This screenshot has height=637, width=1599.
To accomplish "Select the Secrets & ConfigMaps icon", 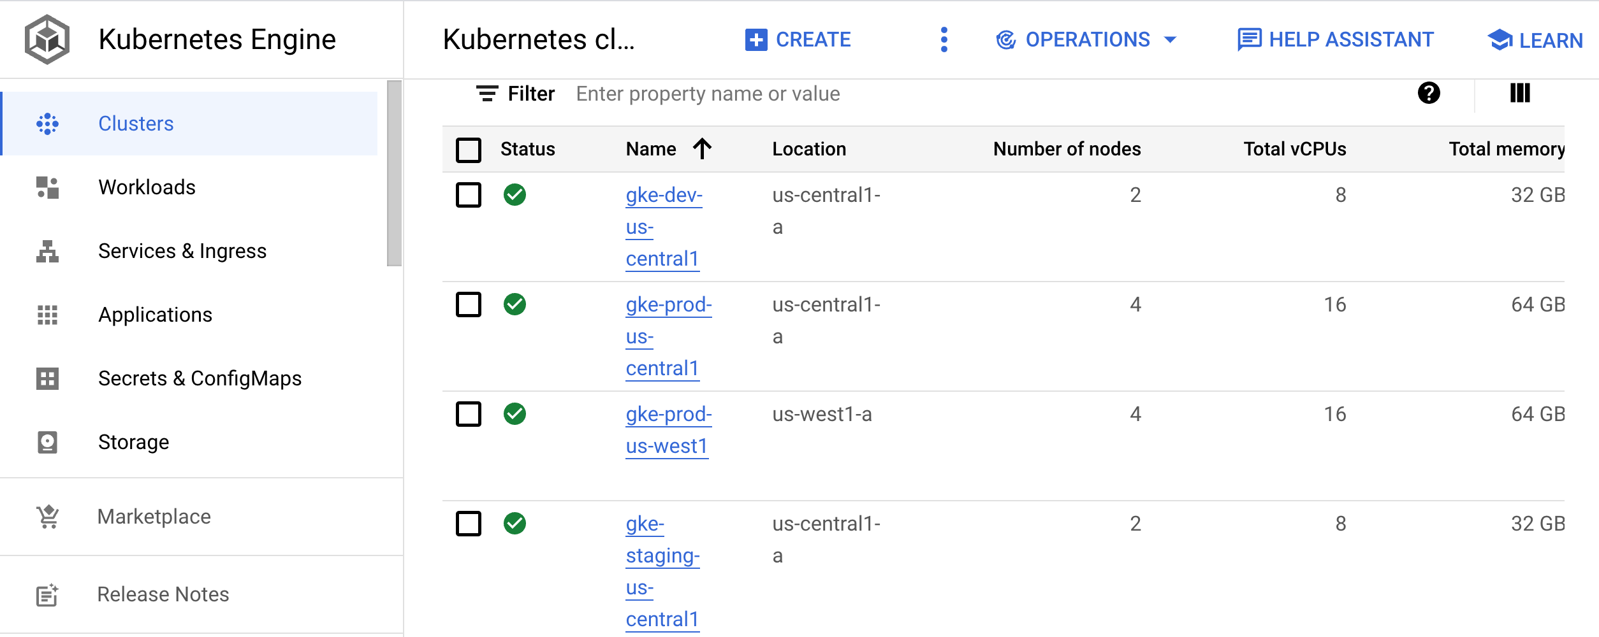I will (x=47, y=378).
